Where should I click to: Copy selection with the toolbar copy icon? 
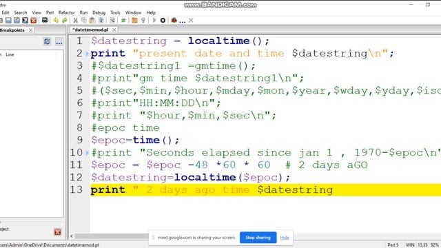click(84, 20)
